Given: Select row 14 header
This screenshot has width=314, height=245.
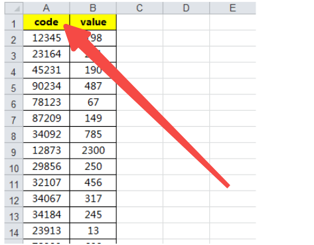Looking at the screenshot, I should (14, 231).
